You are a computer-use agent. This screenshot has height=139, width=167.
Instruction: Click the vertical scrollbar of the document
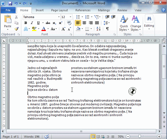tap(164, 81)
